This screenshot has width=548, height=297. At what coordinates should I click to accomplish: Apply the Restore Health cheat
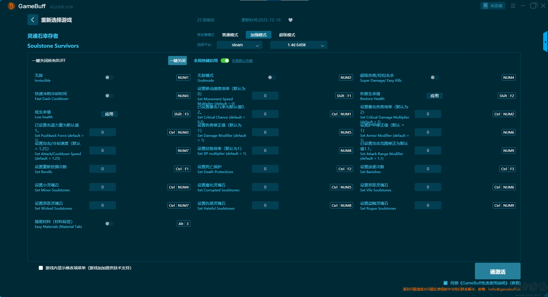[x=434, y=96]
